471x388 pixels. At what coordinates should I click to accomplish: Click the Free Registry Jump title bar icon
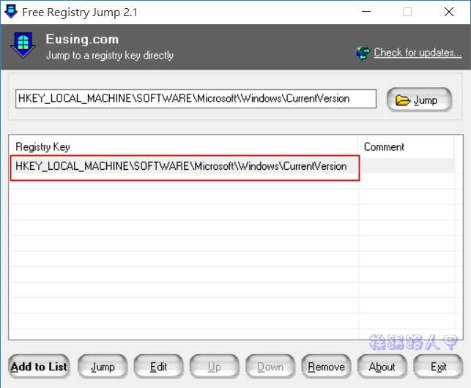(11, 12)
